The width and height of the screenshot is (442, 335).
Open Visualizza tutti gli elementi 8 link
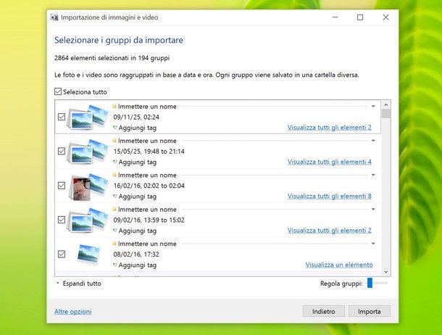329,197
